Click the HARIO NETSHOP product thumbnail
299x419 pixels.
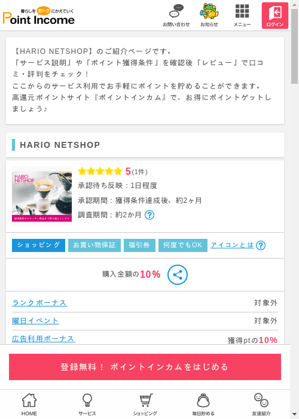click(x=42, y=196)
